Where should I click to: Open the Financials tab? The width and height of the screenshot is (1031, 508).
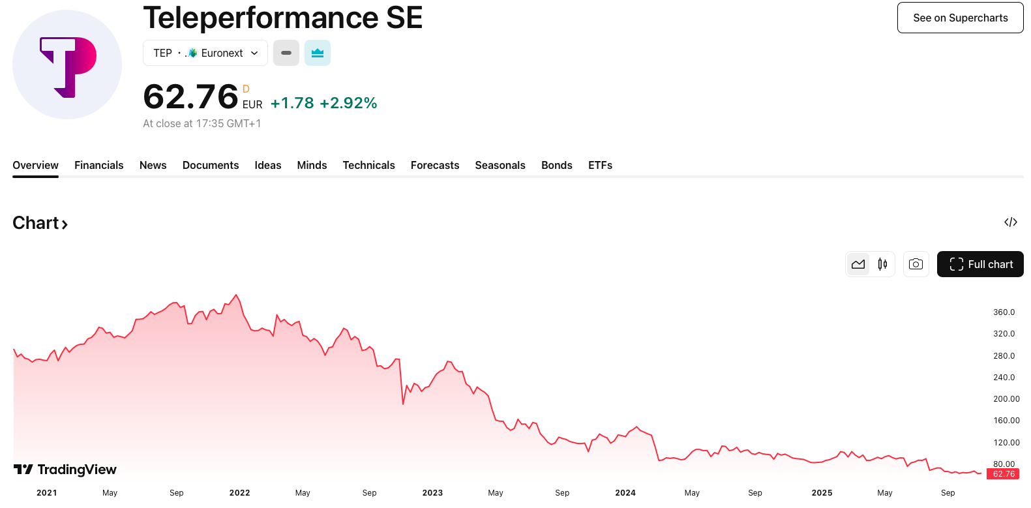98,165
